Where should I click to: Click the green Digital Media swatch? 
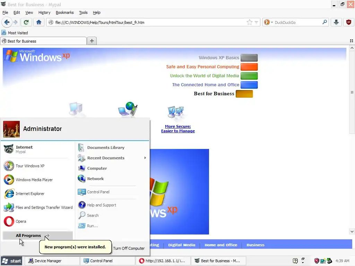point(249,76)
